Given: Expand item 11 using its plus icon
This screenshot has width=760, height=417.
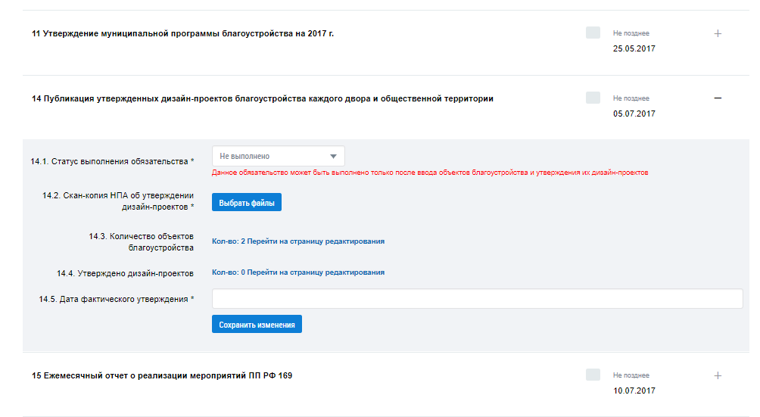Looking at the screenshot, I should point(718,33).
